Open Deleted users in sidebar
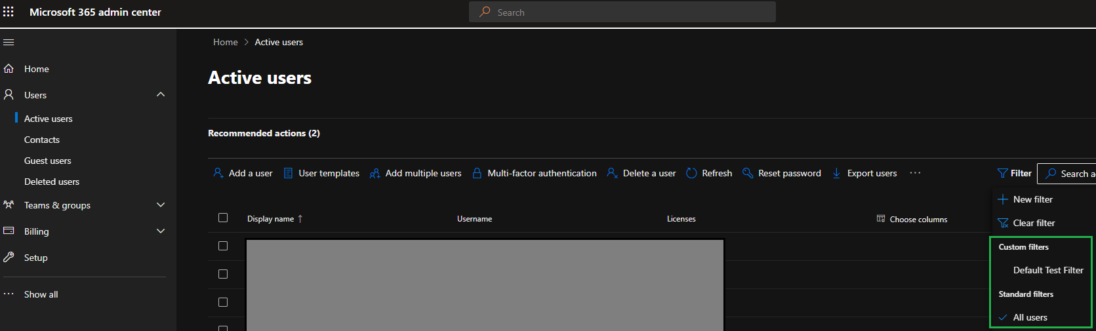Screen dimensions: 1096x331 coord(52,182)
